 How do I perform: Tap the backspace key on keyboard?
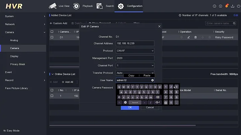tap(158, 97)
